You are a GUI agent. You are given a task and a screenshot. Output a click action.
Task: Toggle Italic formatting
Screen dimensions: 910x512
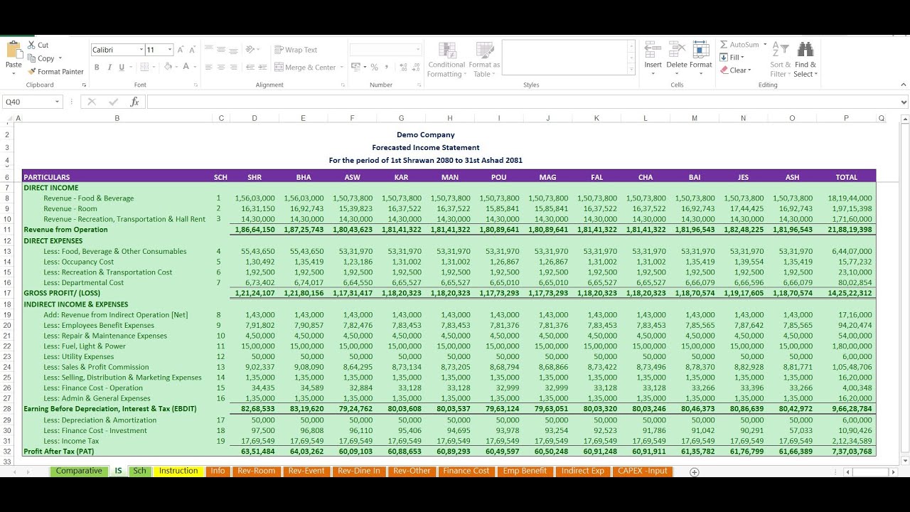coord(109,68)
